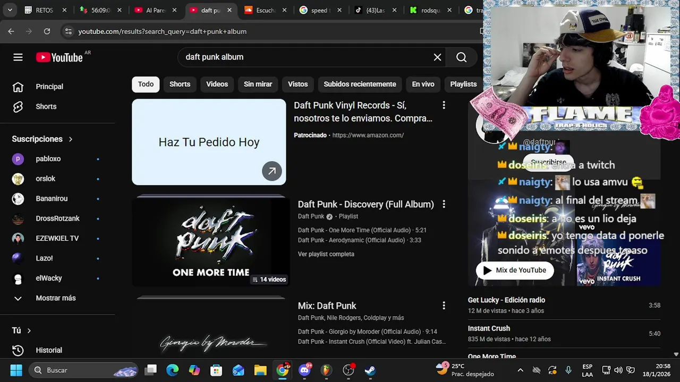Viewport: 680px width, 382px height.
Task: Click the Mix de YouTube play button
Action: tap(514, 270)
